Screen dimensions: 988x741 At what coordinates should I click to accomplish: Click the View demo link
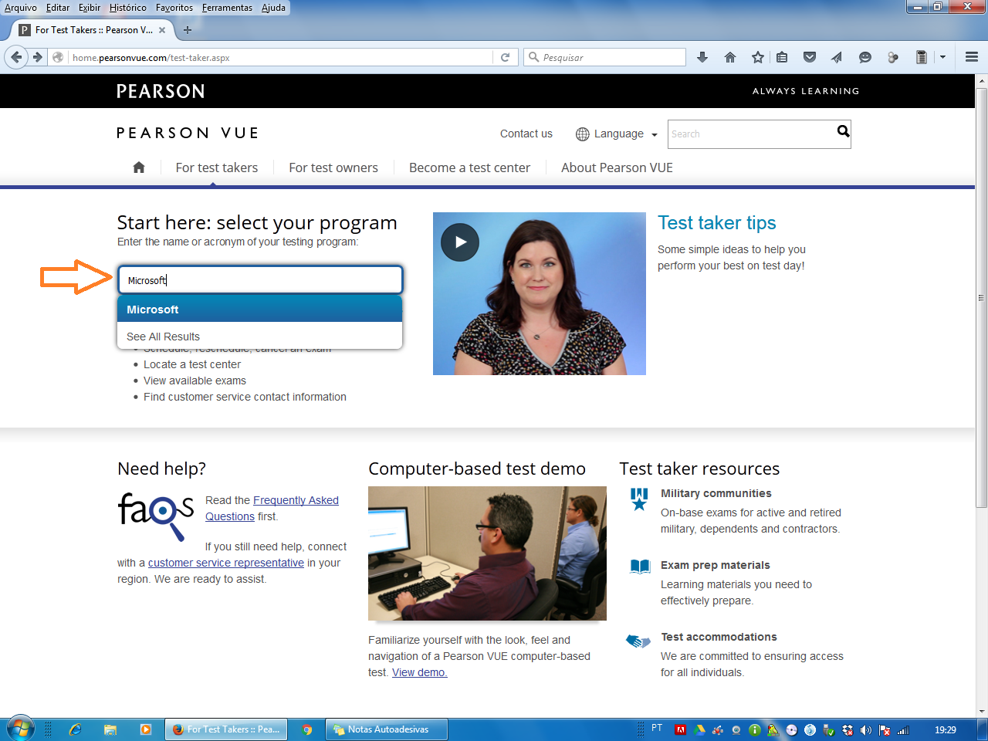tap(420, 672)
